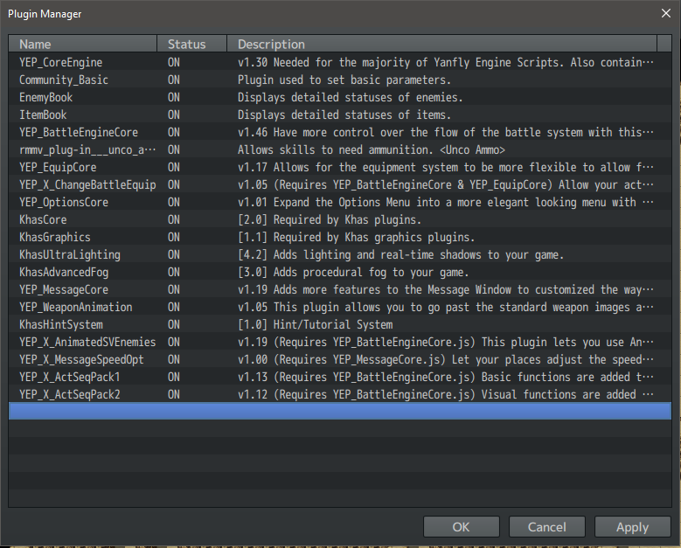Click description '[3.0] Adds procedural fog to your game.'
681x548 pixels.
click(x=353, y=273)
